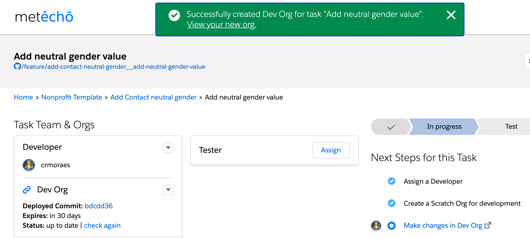The height and width of the screenshot is (238, 530).
Task: Open the Developer card dropdown menu
Action: (x=168, y=148)
